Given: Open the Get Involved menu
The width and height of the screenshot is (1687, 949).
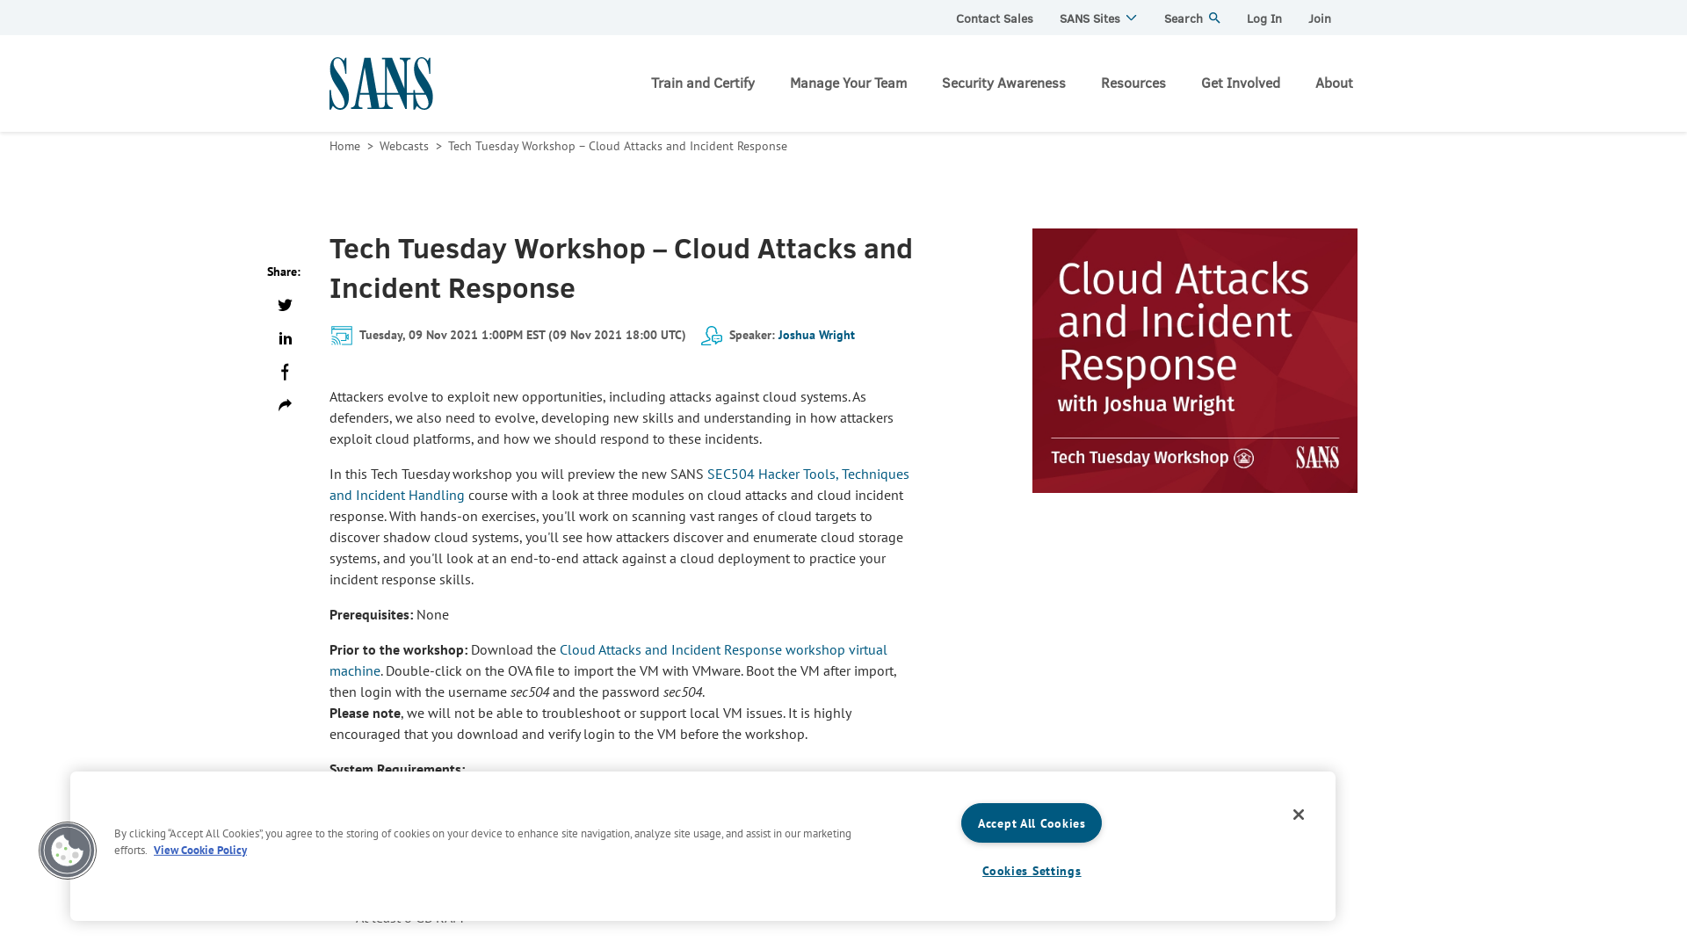Looking at the screenshot, I should click(x=1241, y=83).
